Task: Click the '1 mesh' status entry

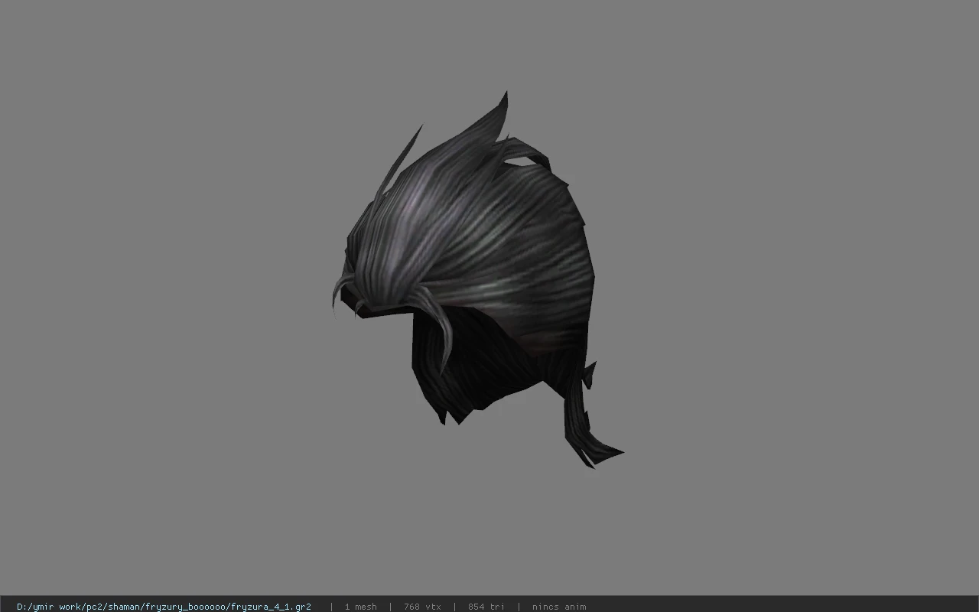Action: coord(360,607)
